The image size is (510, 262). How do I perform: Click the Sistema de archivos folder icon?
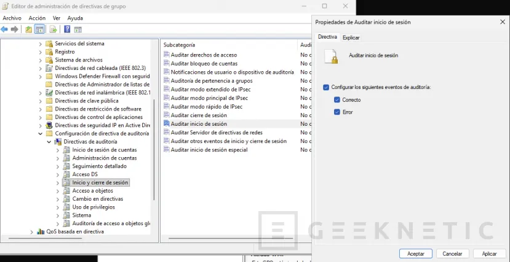pyautogui.click(x=49, y=60)
